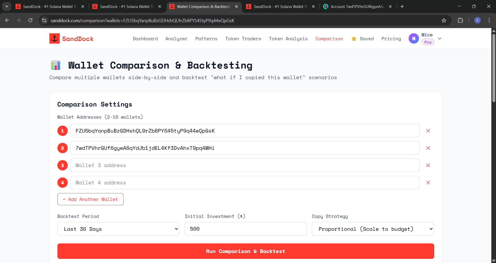The width and height of the screenshot is (496, 263).
Task: Go to the Analyzer page
Action: pos(177,39)
